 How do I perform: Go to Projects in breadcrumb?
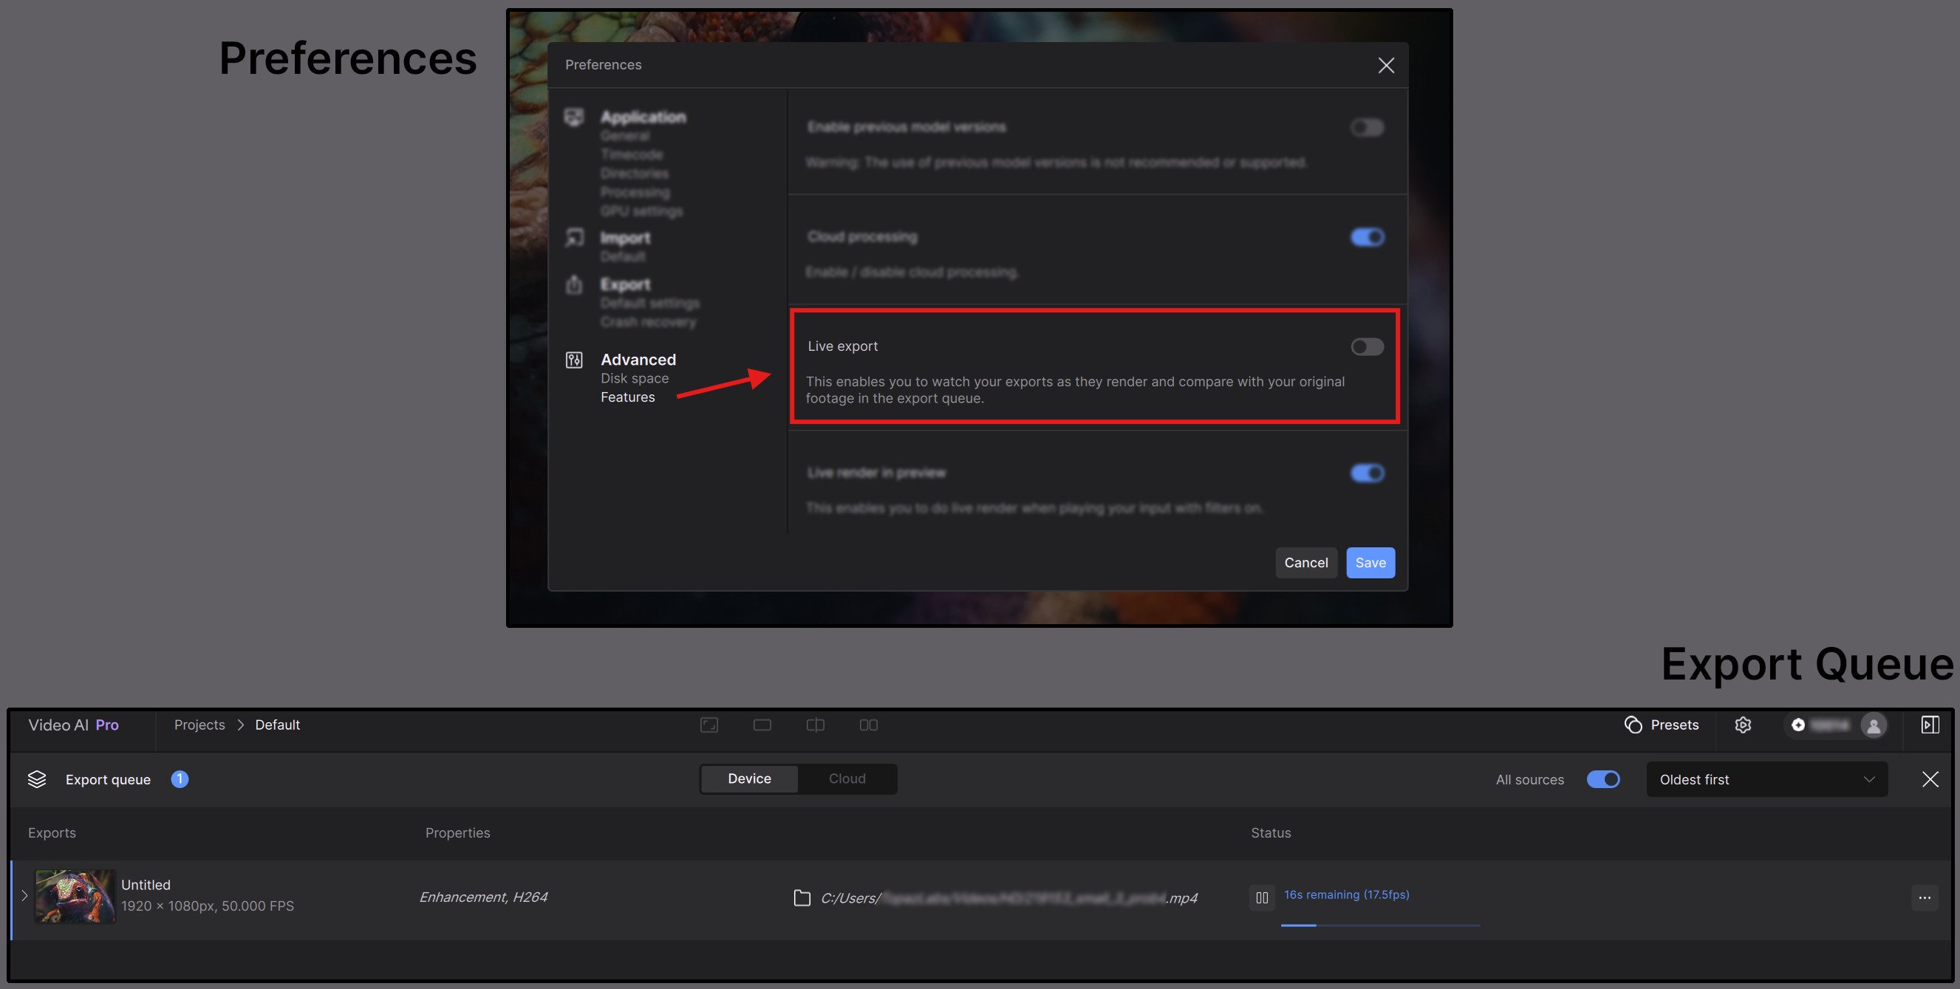[x=199, y=725]
